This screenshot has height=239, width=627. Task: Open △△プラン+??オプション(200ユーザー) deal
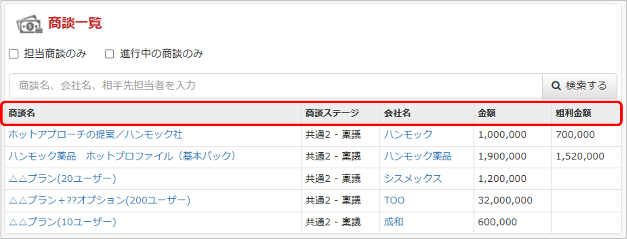99,200
